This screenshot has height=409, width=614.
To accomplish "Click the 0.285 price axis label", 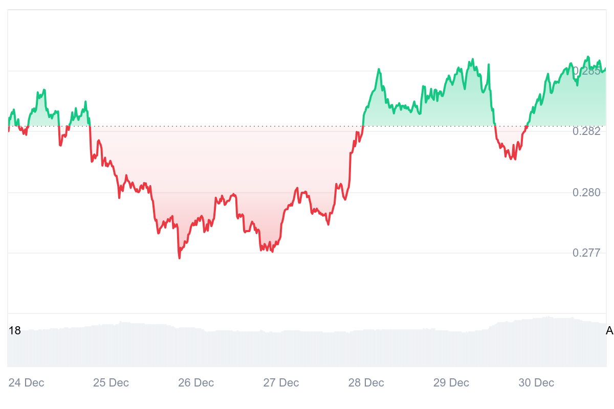I will pos(586,71).
